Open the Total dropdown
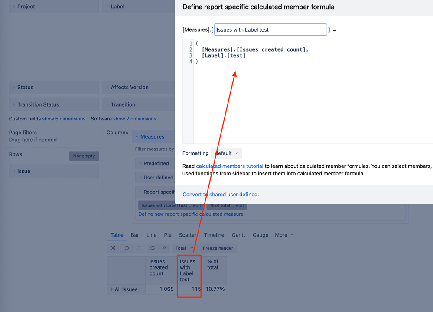Viewport: 433px width, 312px height. point(182,248)
